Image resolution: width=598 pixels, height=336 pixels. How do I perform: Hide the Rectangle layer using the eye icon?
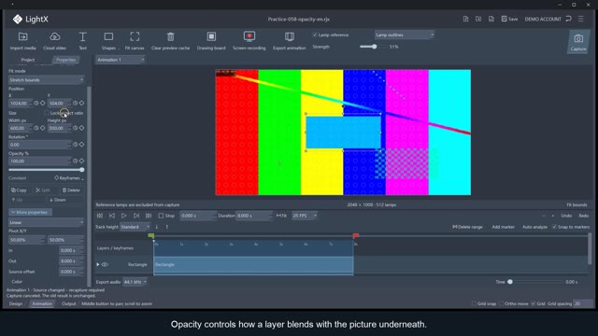coord(105,264)
